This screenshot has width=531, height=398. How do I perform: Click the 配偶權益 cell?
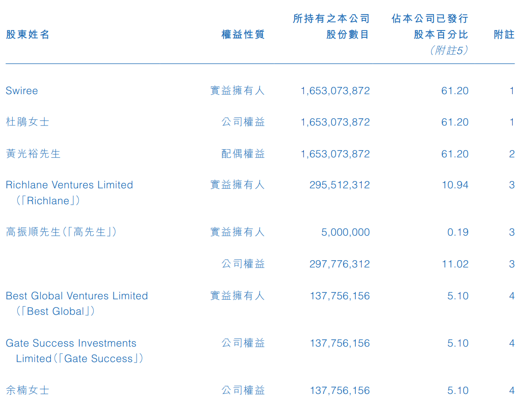(x=243, y=154)
